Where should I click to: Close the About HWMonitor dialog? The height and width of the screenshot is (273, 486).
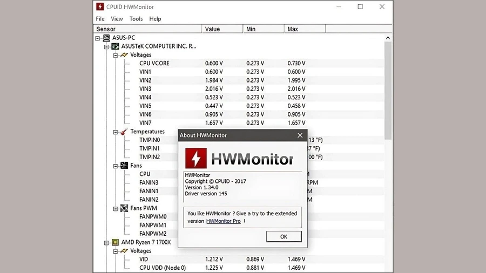click(300, 135)
